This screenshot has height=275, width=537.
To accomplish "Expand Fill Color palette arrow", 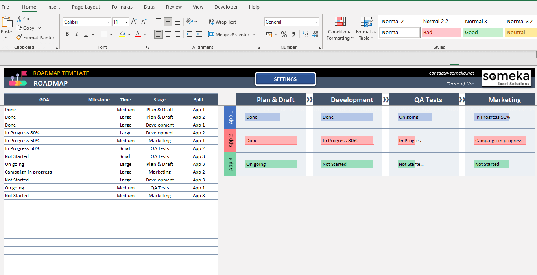I will coord(129,34).
